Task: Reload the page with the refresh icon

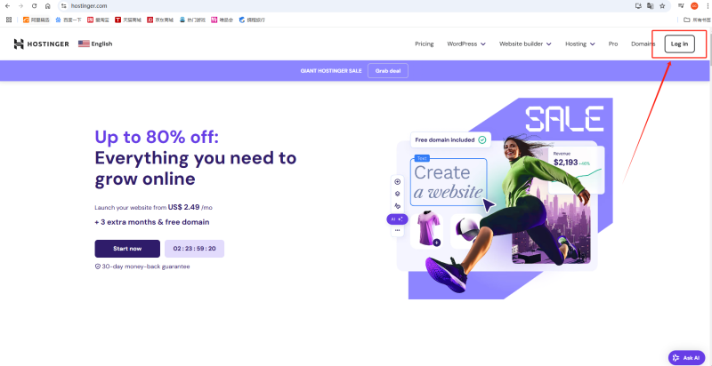Action: [34, 6]
